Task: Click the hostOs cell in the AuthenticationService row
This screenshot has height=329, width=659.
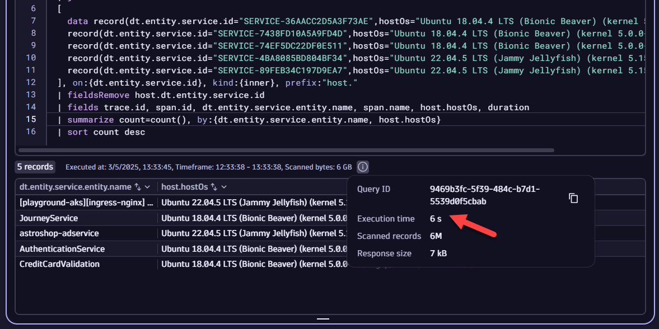Action: point(254,249)
